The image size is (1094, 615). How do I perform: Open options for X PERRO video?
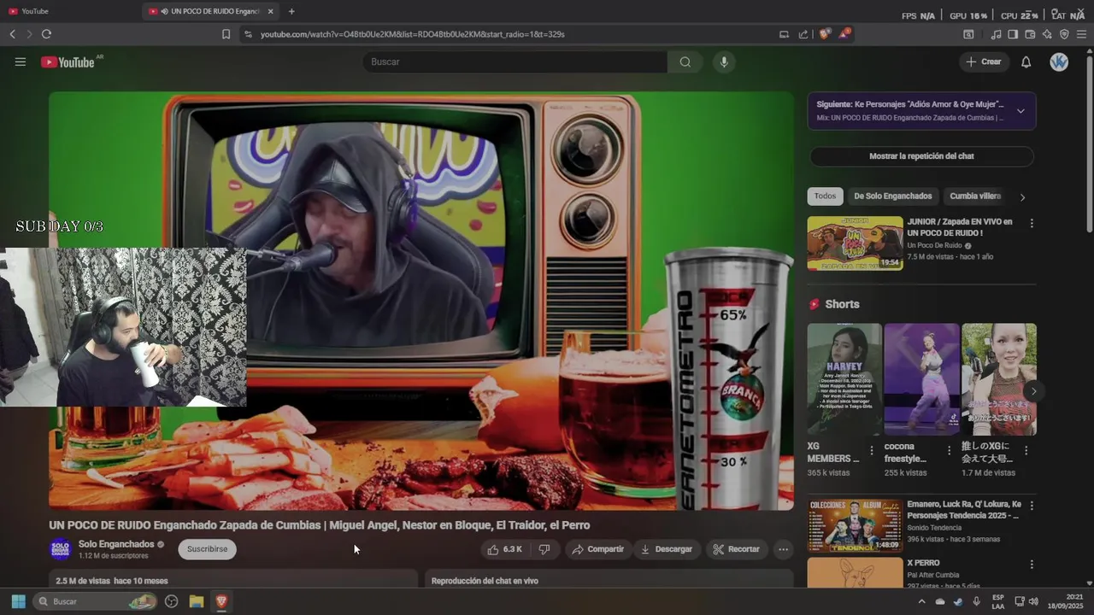(x=1032, y=565)
